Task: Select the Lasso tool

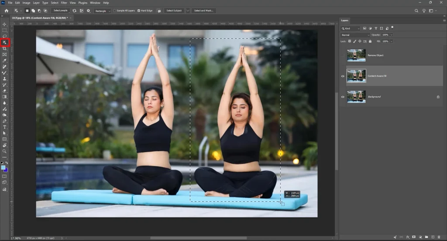Action: pos(4,36)
